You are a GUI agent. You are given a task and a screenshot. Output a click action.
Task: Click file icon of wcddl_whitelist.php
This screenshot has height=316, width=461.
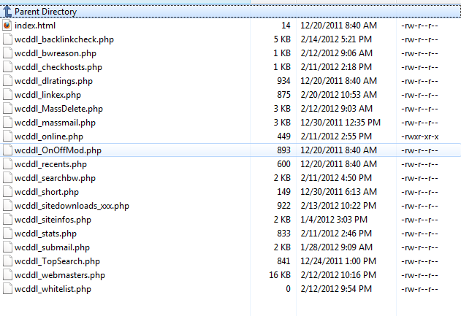(x=7, y=289)
